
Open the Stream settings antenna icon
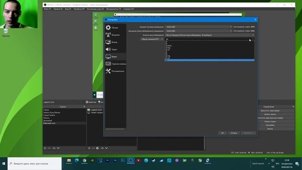(108, 34)
